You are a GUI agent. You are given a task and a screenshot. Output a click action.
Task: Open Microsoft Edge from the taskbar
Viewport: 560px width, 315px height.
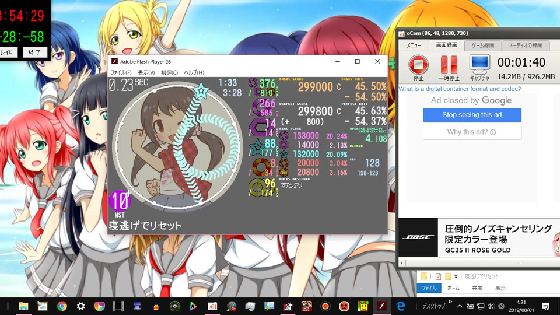pyautogui.click(x=401, y=306)
